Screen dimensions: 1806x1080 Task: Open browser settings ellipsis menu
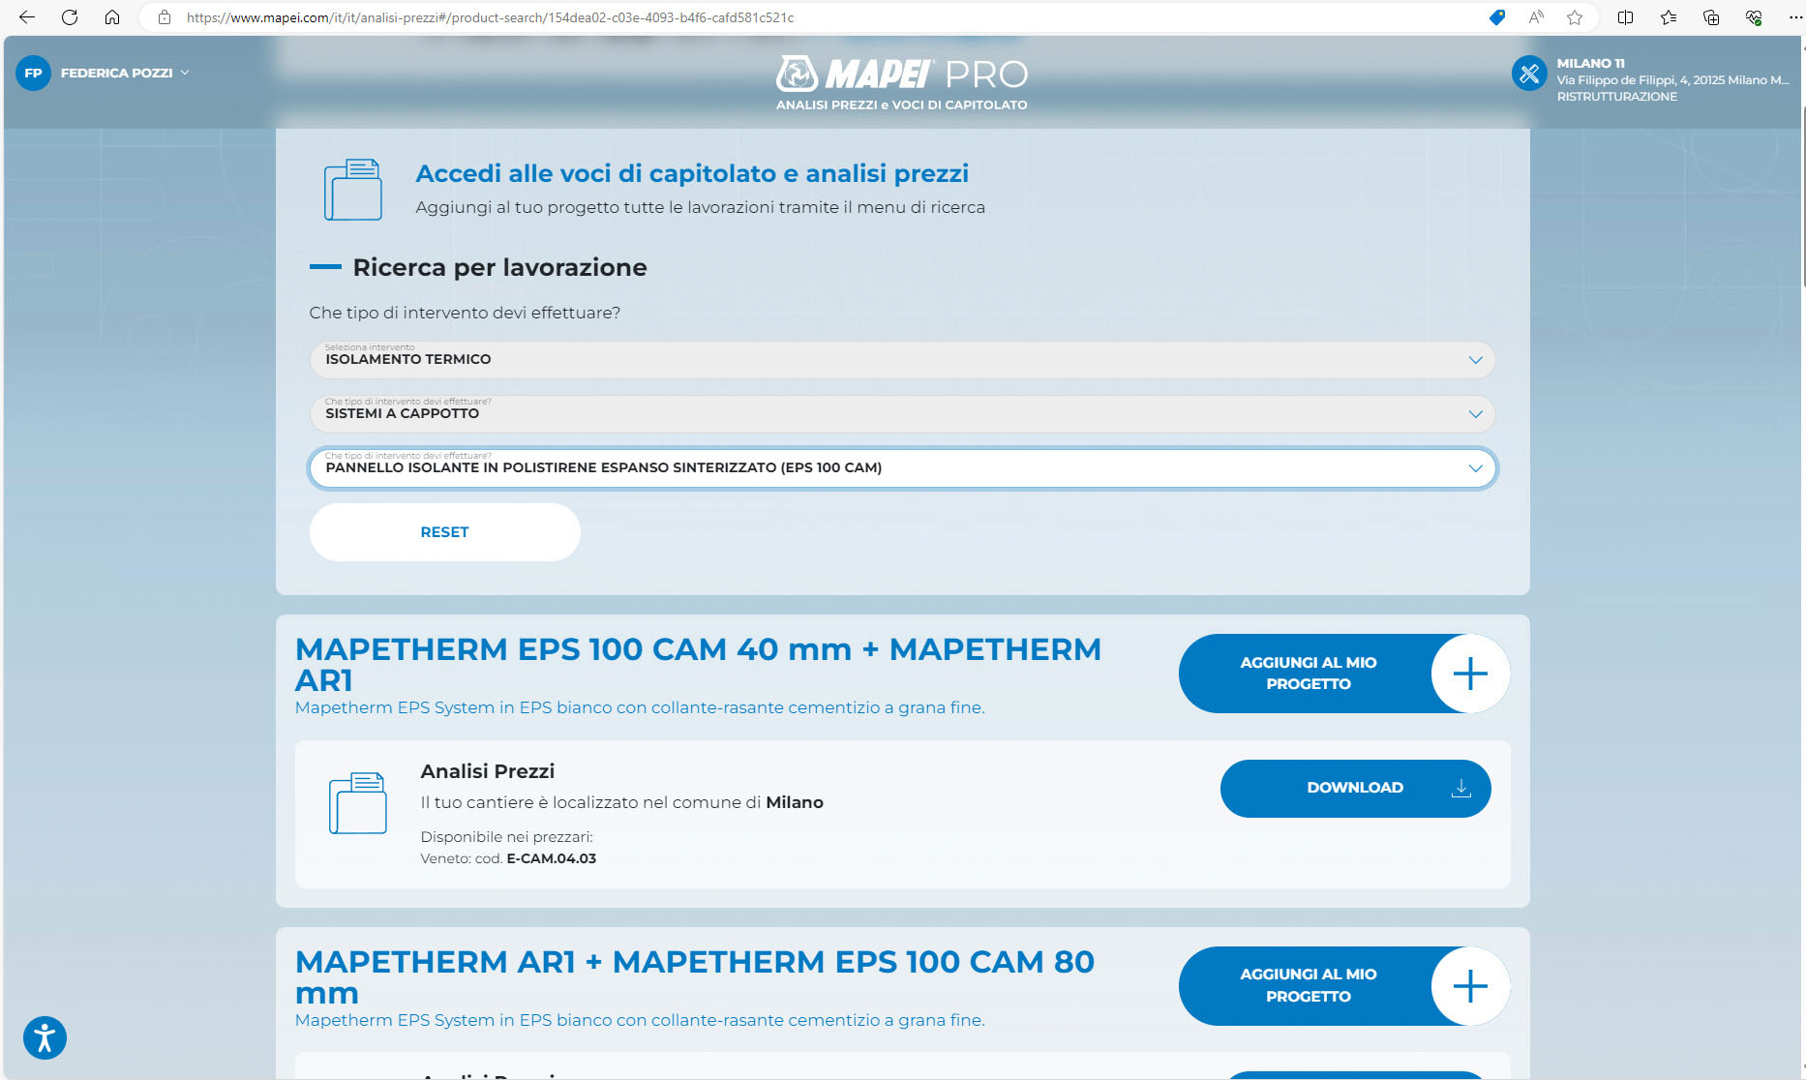click(1795, 17)
